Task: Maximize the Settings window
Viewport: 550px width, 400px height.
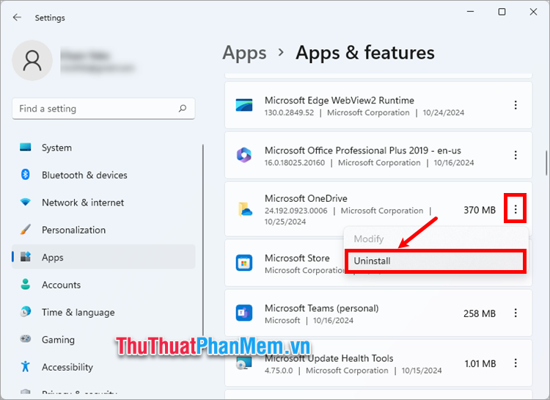Action: coord(502,12)
